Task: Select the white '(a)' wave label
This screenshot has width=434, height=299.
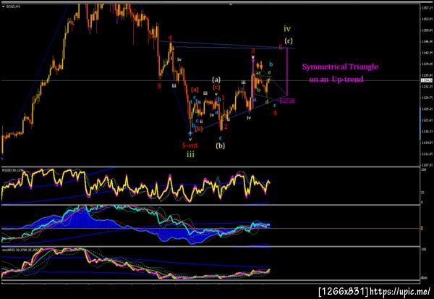Action: click(216, 80)
